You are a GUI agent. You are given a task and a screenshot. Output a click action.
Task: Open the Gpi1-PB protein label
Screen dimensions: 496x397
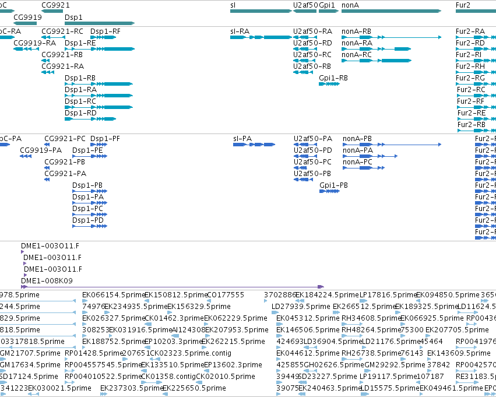coord(333,185)
